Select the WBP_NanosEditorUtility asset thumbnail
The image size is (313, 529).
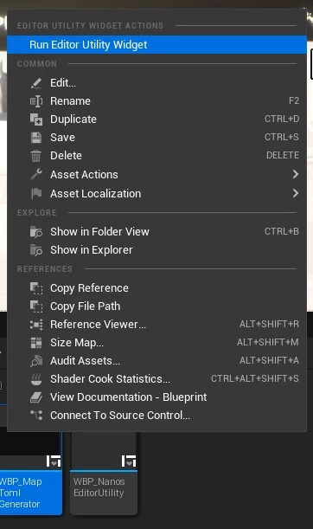[104, 473]
